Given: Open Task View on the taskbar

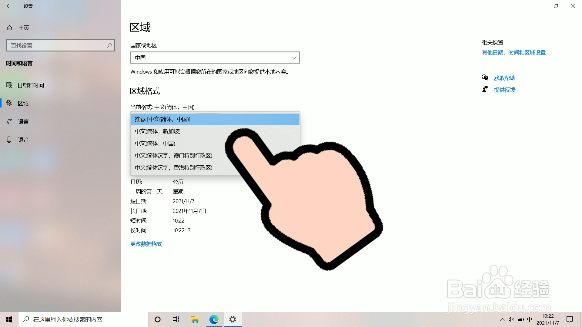Looking at the screenshot, I should [x=176, y=319].
